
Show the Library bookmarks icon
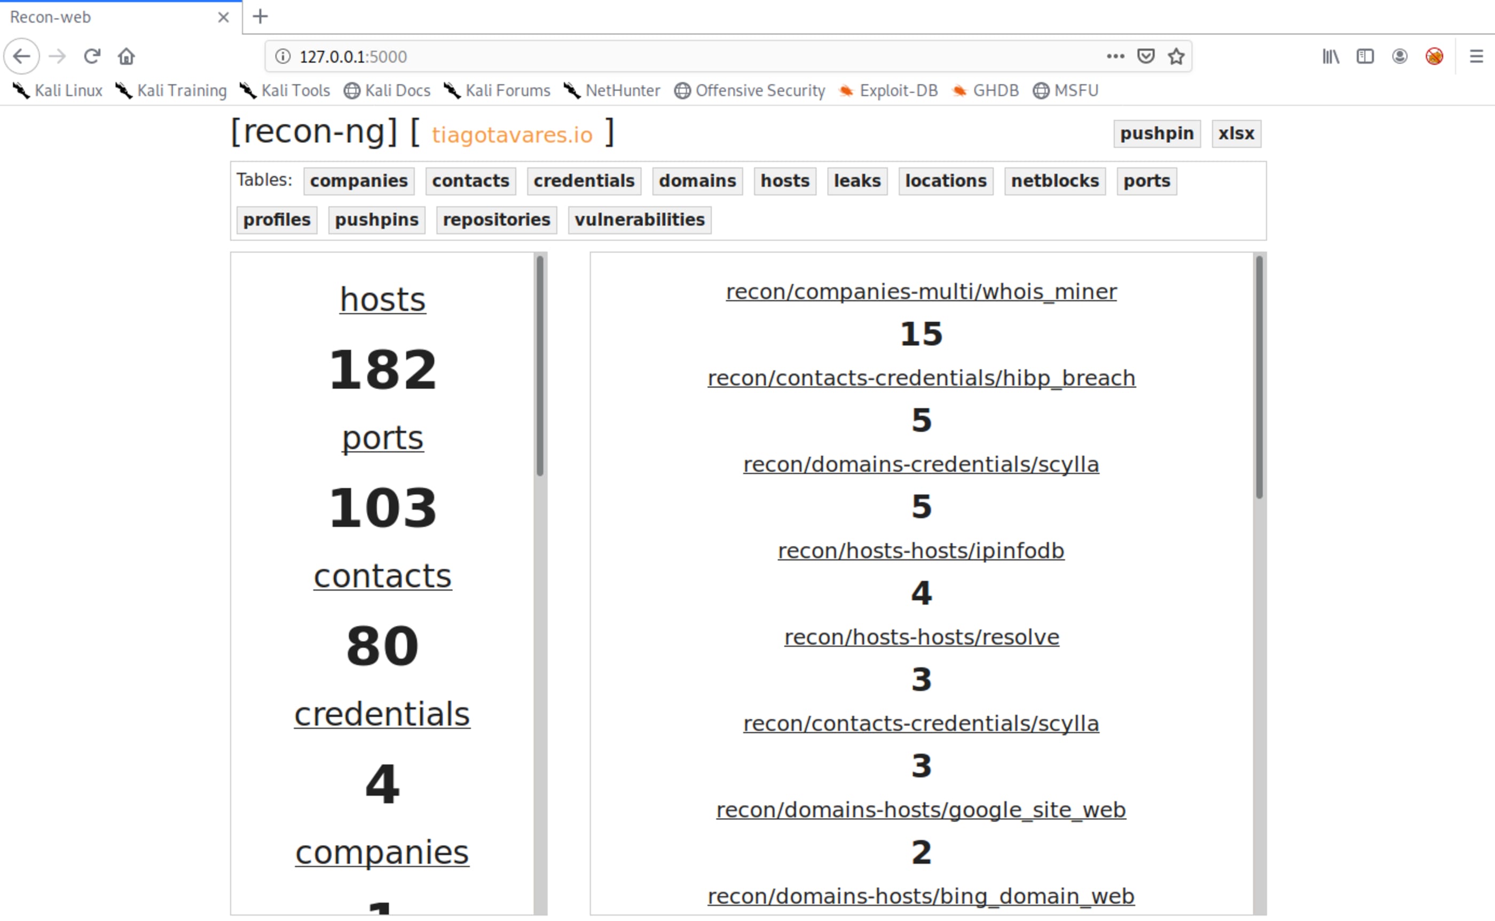pos(1331,56)
